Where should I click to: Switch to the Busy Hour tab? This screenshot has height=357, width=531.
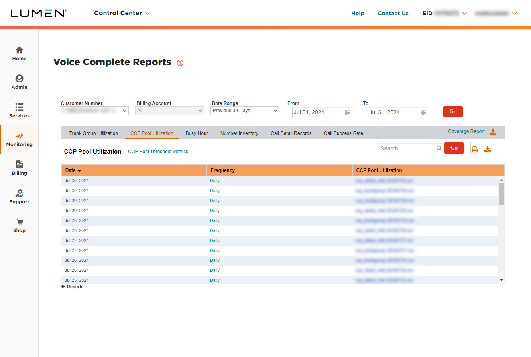pyautogui.click(x=197, y=133)
